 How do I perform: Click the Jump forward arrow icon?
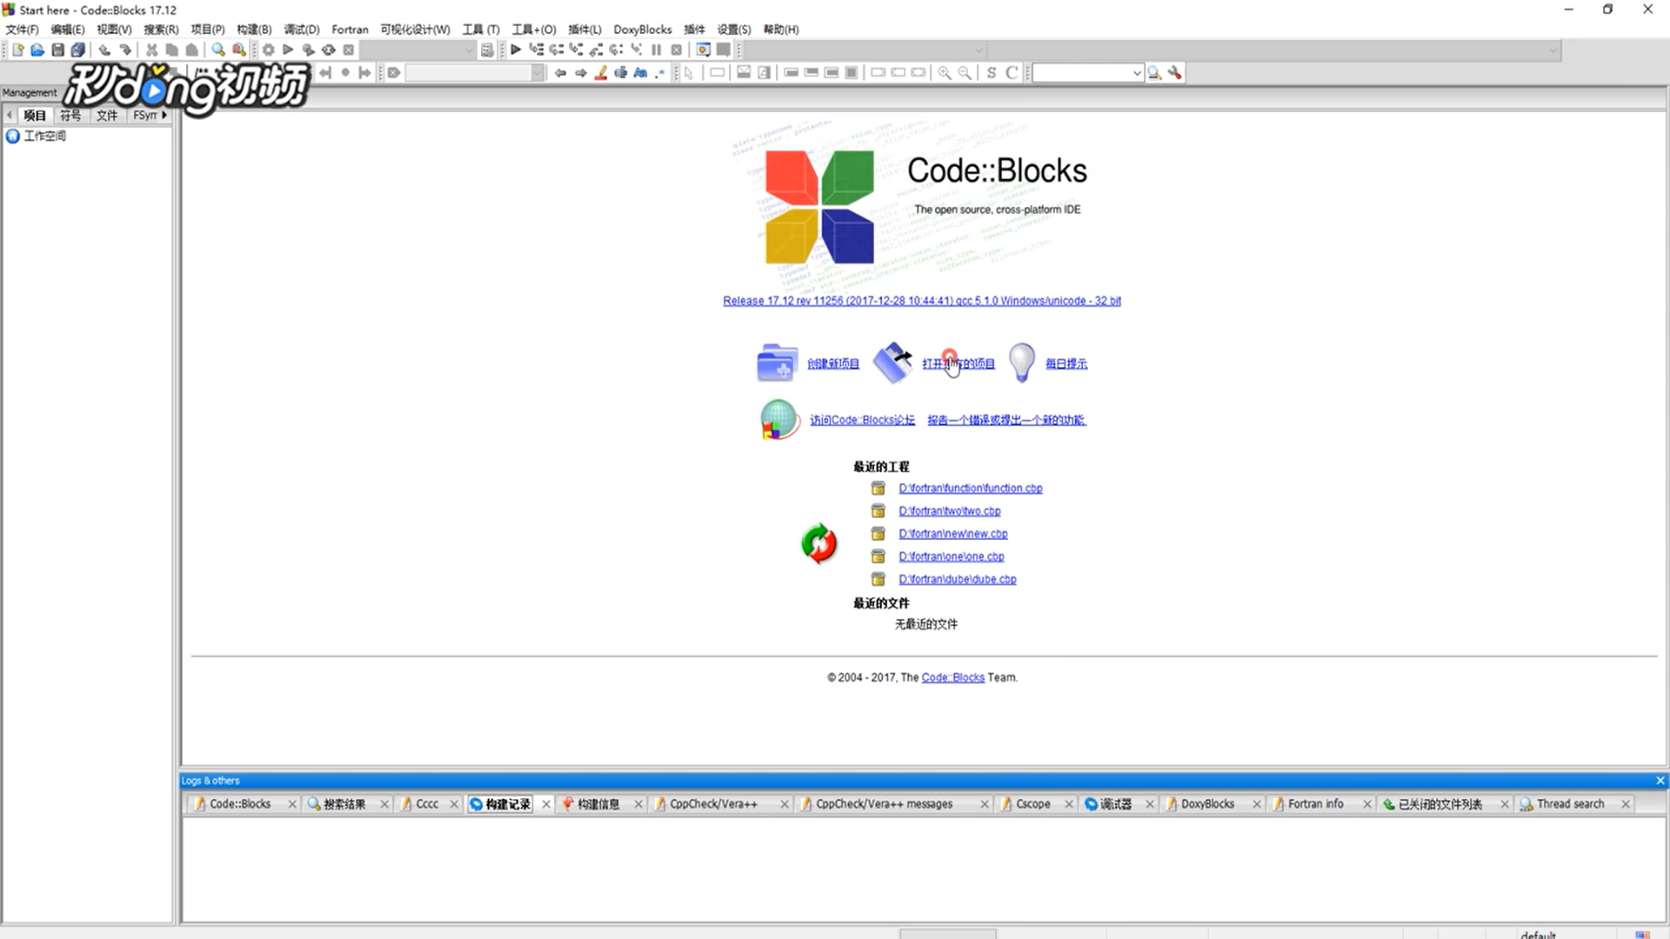580,73
